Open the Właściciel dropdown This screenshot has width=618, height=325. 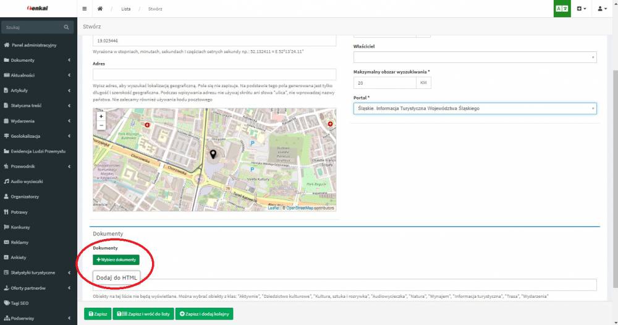click(x=474, y=57)
